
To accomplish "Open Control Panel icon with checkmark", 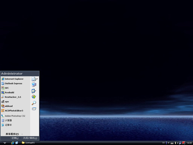I will point(34,91).
